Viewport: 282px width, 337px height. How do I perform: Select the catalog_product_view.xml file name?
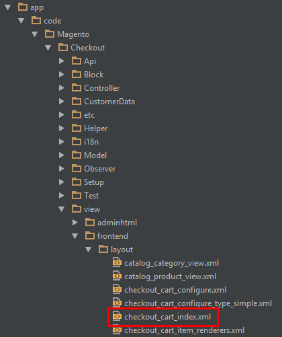point(170,276)
